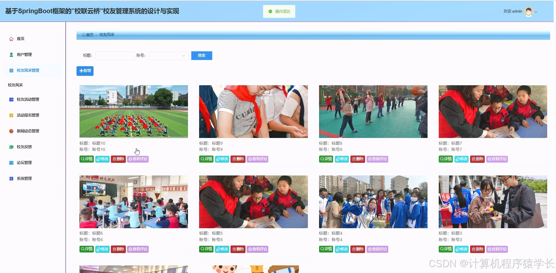Open 论坛管理 via its forum icon
Viewport: 556px width, 273px height.
pyautogui.click(x=11, y=163)
